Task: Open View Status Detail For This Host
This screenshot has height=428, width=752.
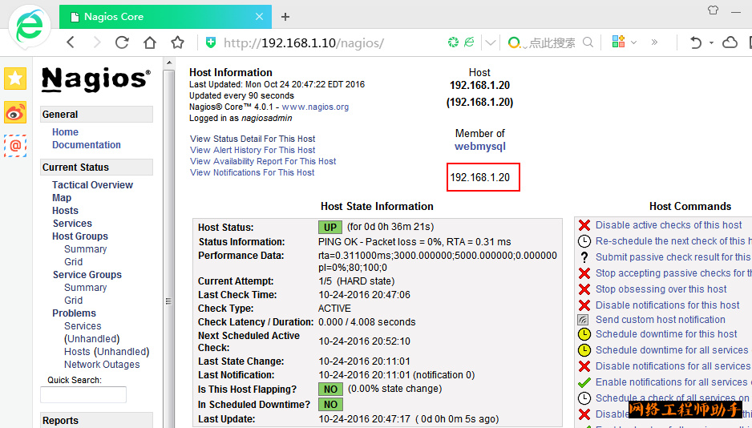Action: click(253, 139)
